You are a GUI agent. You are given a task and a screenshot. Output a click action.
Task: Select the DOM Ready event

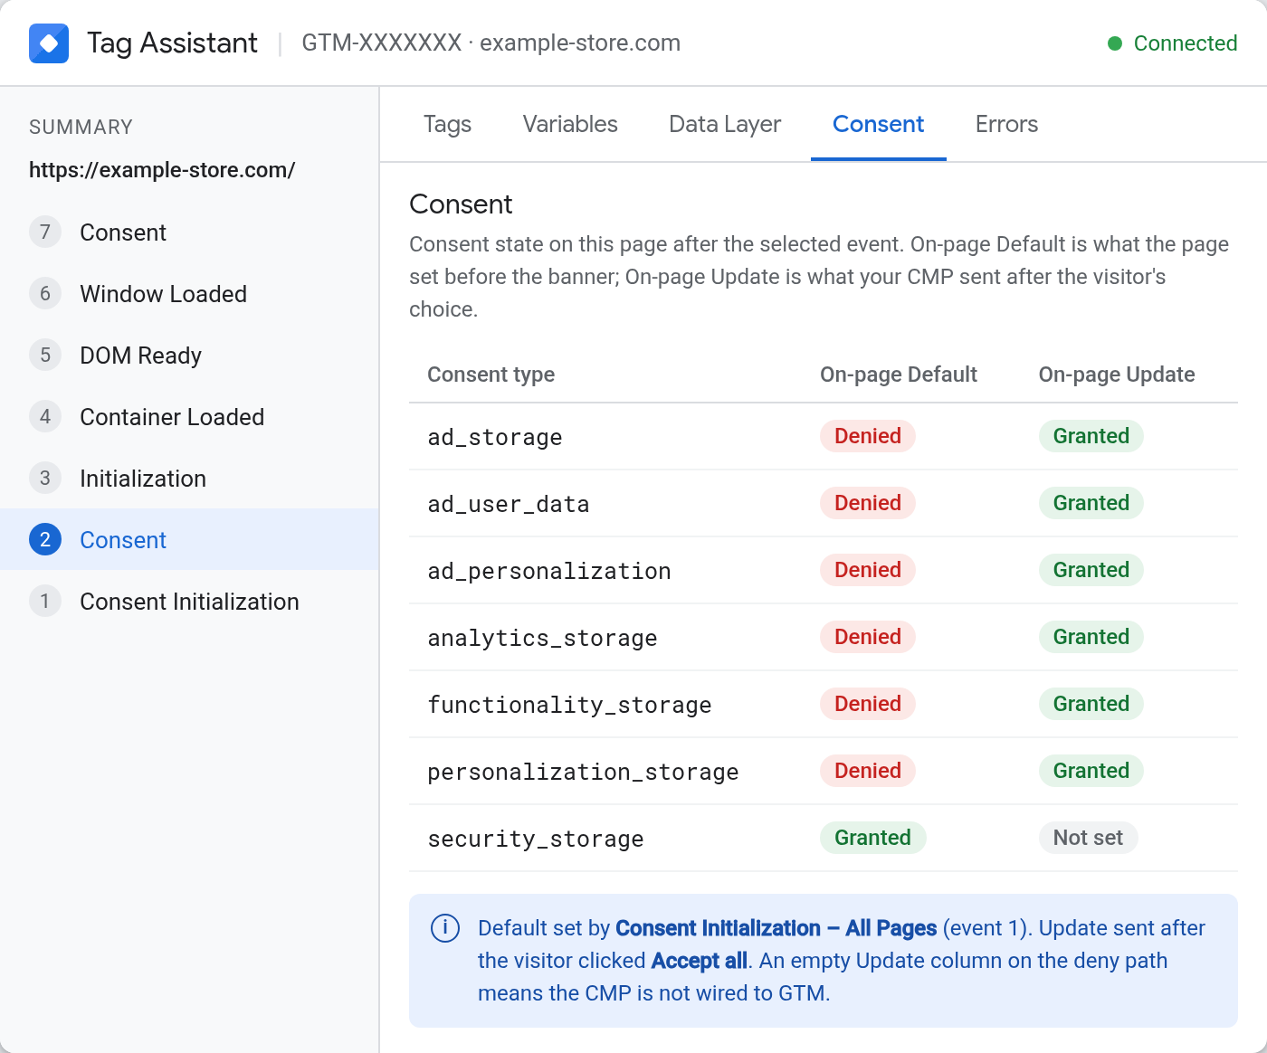(189, 355)
